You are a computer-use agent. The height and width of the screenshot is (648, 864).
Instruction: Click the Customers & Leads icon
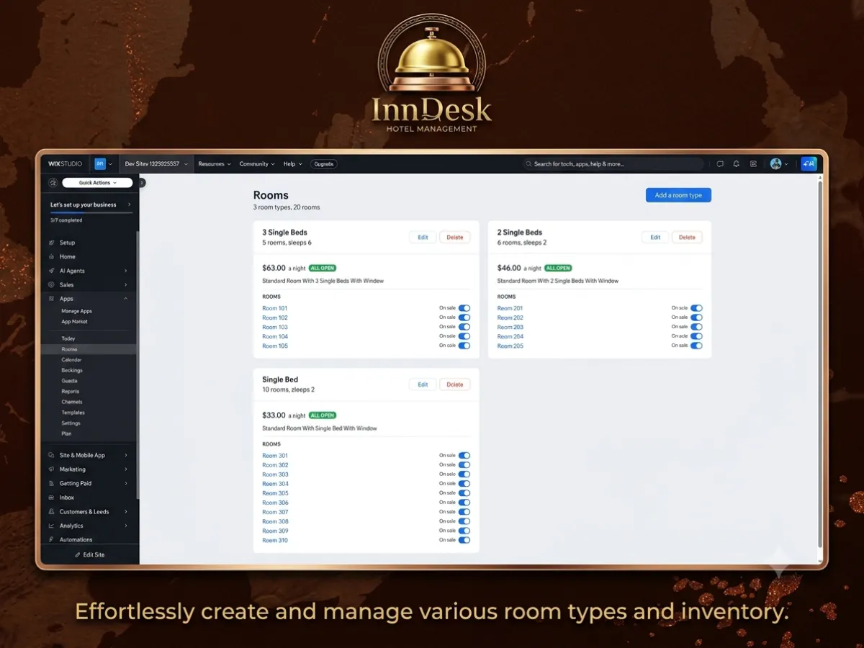(51, 512)
